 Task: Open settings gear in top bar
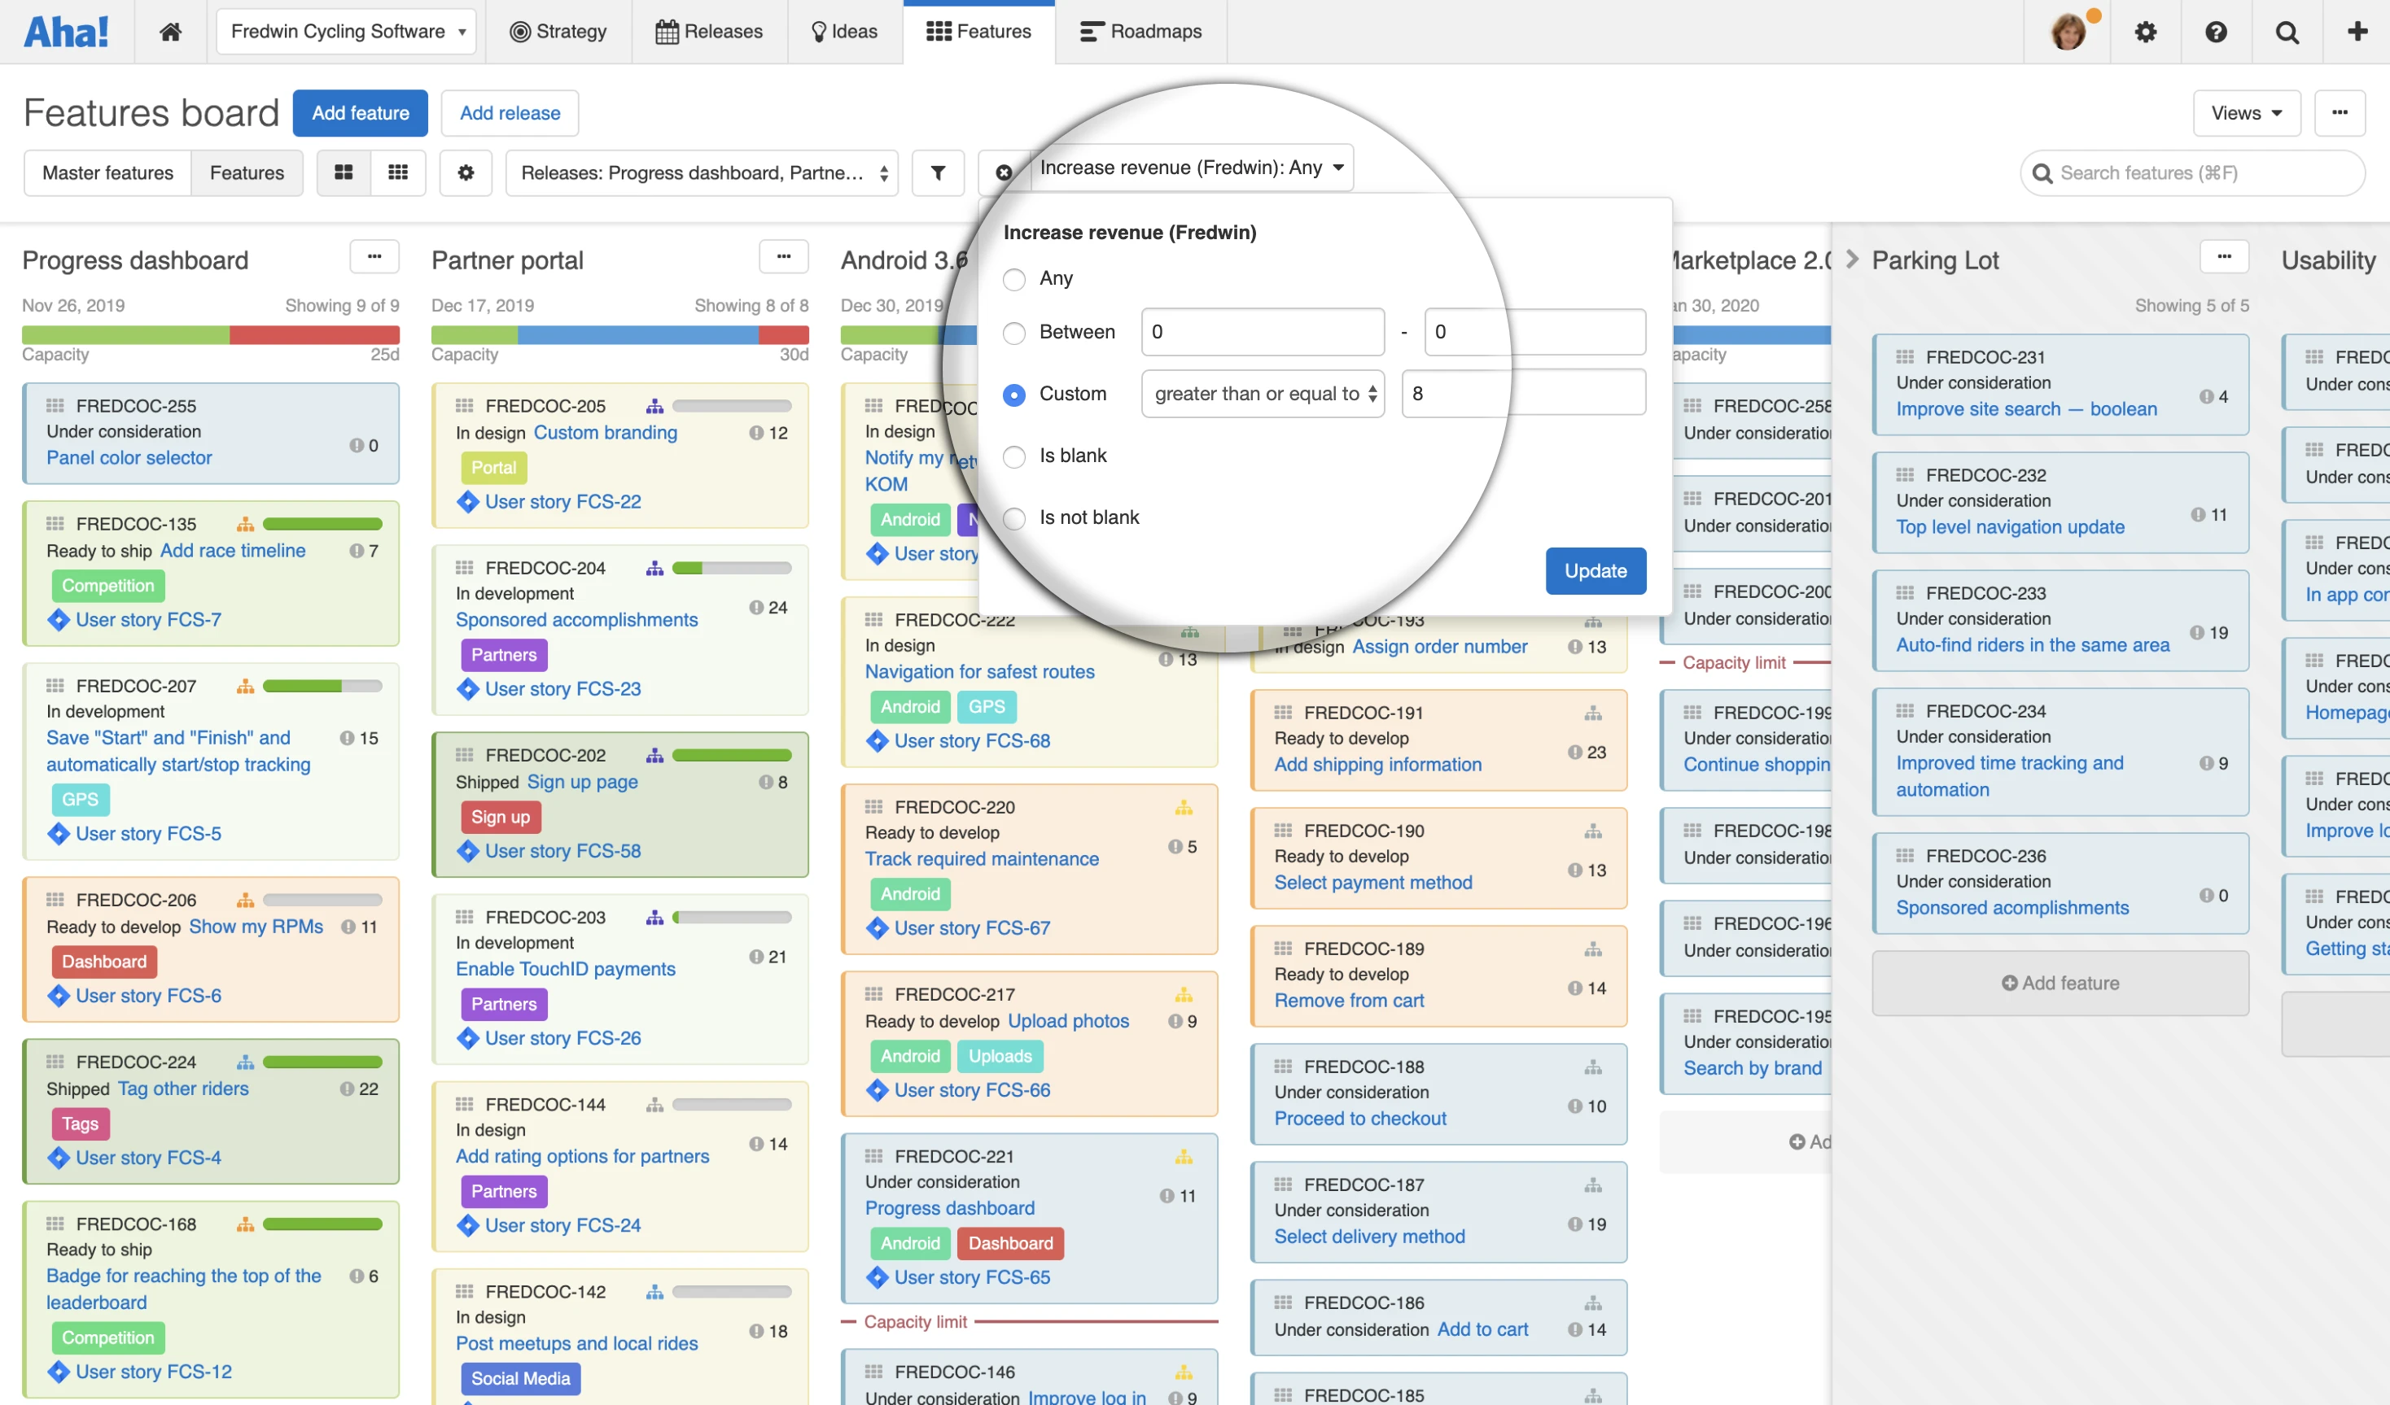click(2145, 33)
